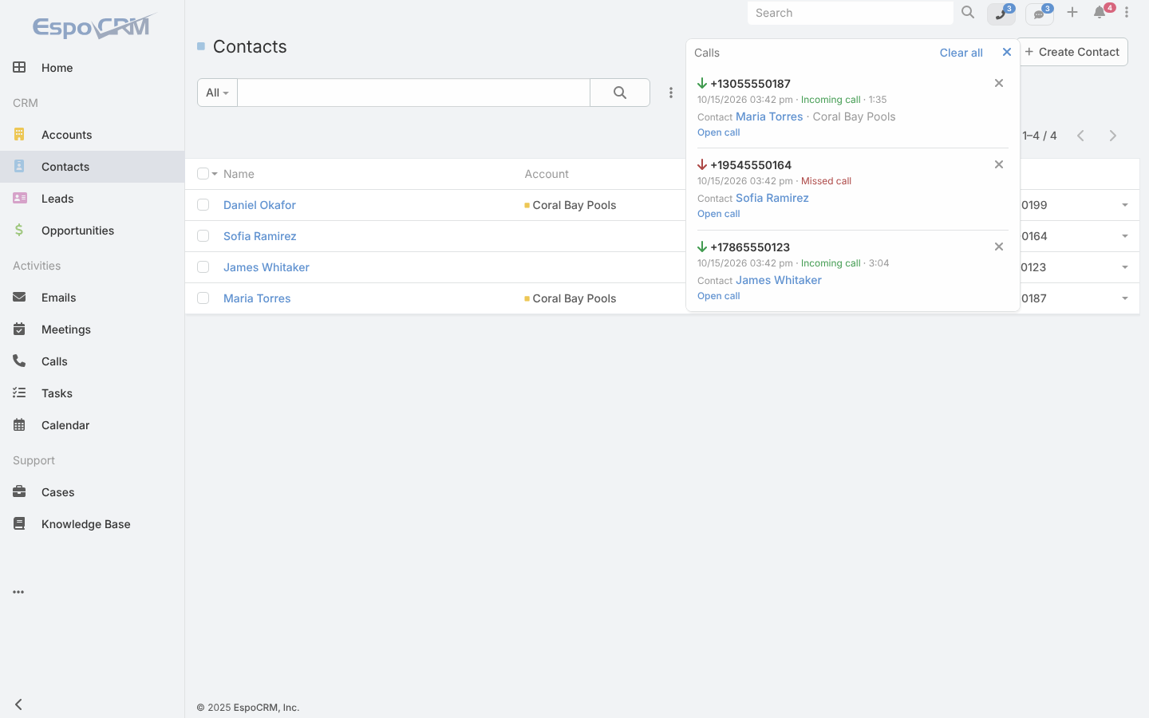Check the Daniel Okafor row checkbox
This screenshot has width=1149, height=718.
point(203,205)
